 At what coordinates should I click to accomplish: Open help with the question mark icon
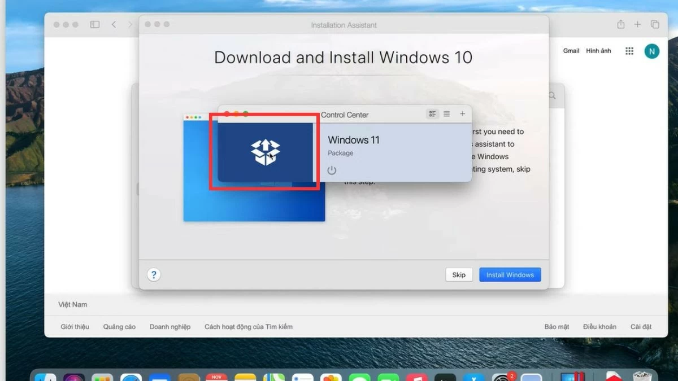154,275
